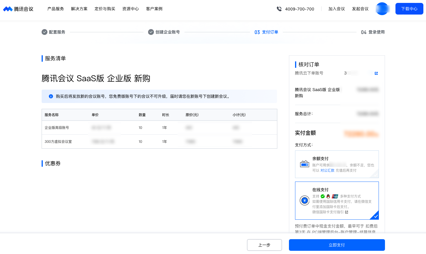Click title 腾讯会议 SaaS版 企业版 新购
426x254 pixels.
[x=96, y=78]
